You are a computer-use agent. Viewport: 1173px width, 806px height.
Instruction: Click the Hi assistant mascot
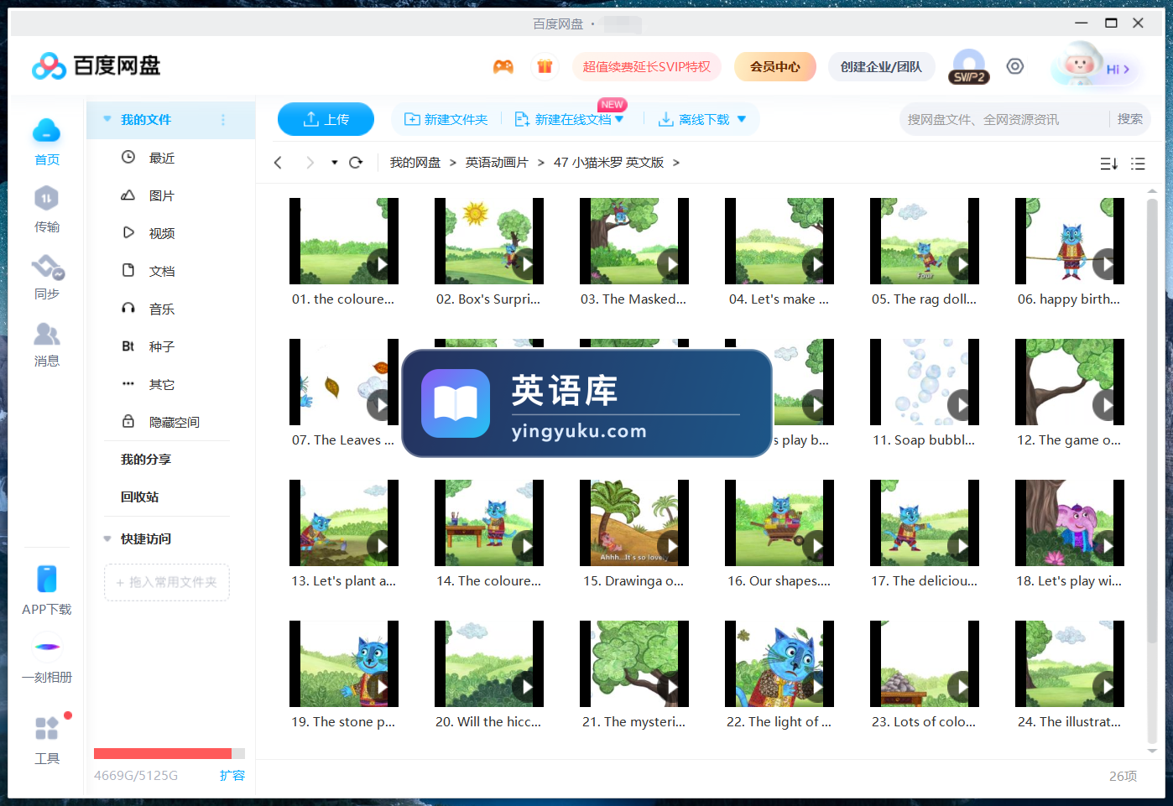pyautogui.click(x=1079, y=65)
